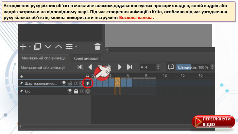The width and height of the screenshot is (238, 134).
Task: Toggle pin on Тло layer
Action: (x=21, y=91)
